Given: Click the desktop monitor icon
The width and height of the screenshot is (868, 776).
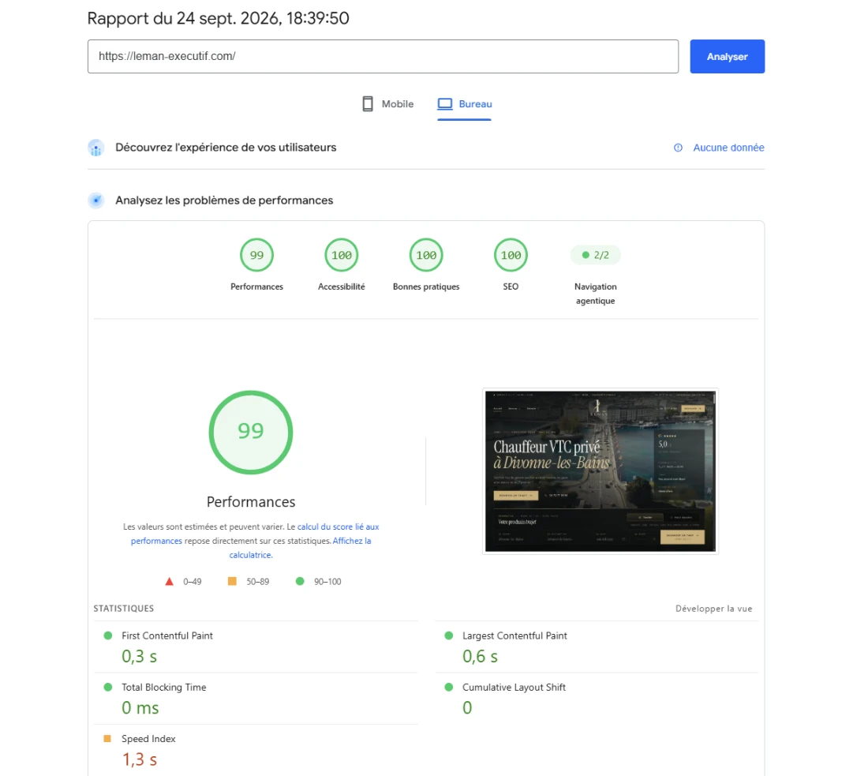Looking at the screenshot, I should [445, 104].
